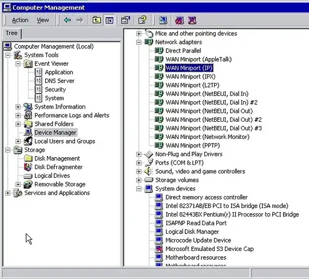Screen dimensions: 309x279
Task: Expand the Storage volumes category
Action: (x=138, y=180)
